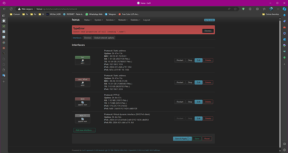Image resolution: width=288 pixels, height=153 pixels.
Task: Switch to the Devices tab
Action: tap(88, 38)
